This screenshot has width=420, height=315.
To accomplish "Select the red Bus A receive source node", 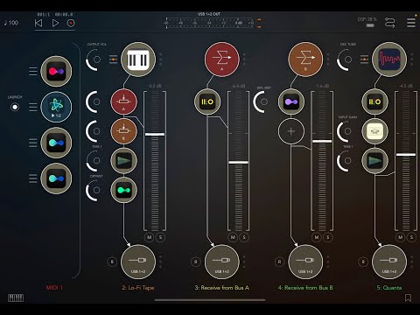I will 222,59.
